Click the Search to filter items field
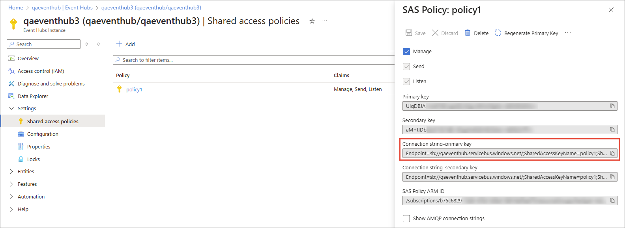This screenshot has width=625, height=228. click(253, 60)
